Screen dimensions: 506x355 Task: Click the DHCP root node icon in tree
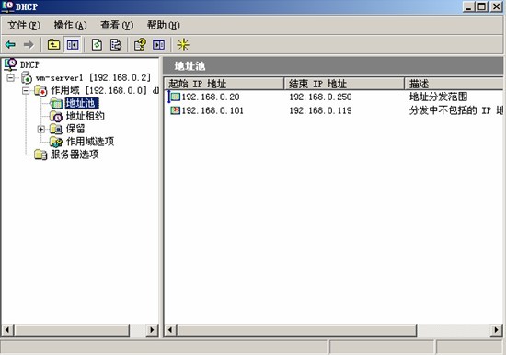[10, 64]
